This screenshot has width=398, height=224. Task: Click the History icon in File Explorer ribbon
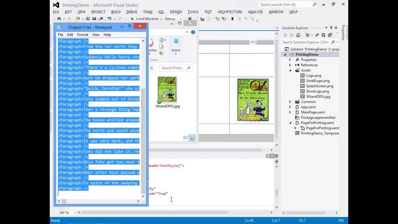click(161, 53)
